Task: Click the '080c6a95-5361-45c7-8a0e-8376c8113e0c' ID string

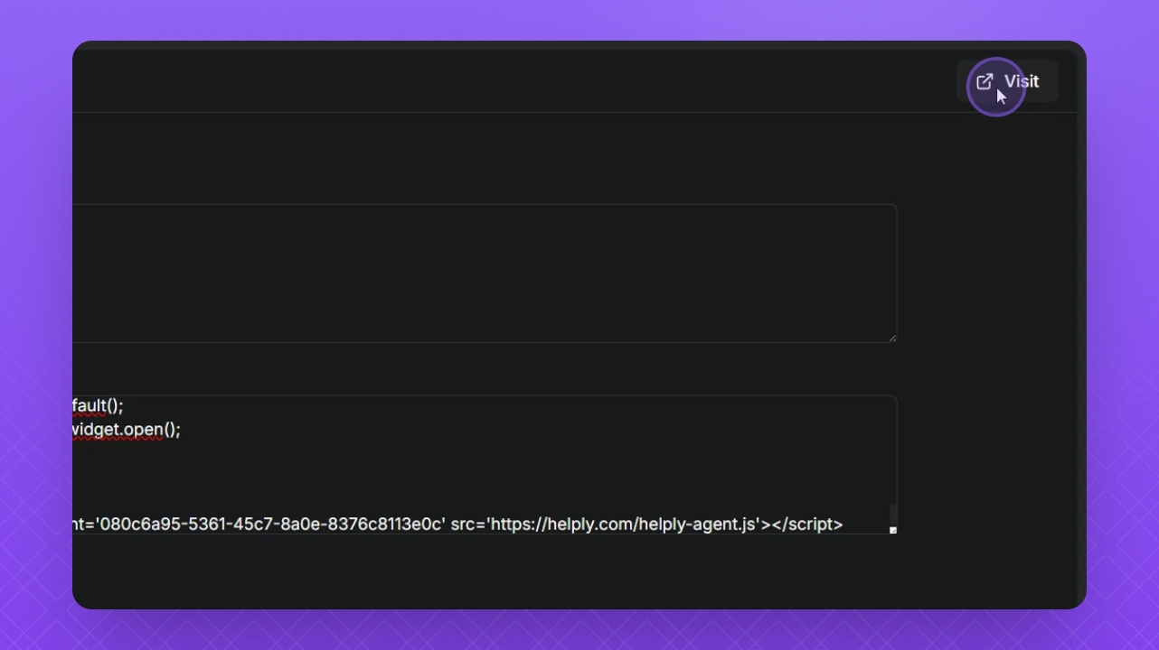Action: [x=271, y=525]
